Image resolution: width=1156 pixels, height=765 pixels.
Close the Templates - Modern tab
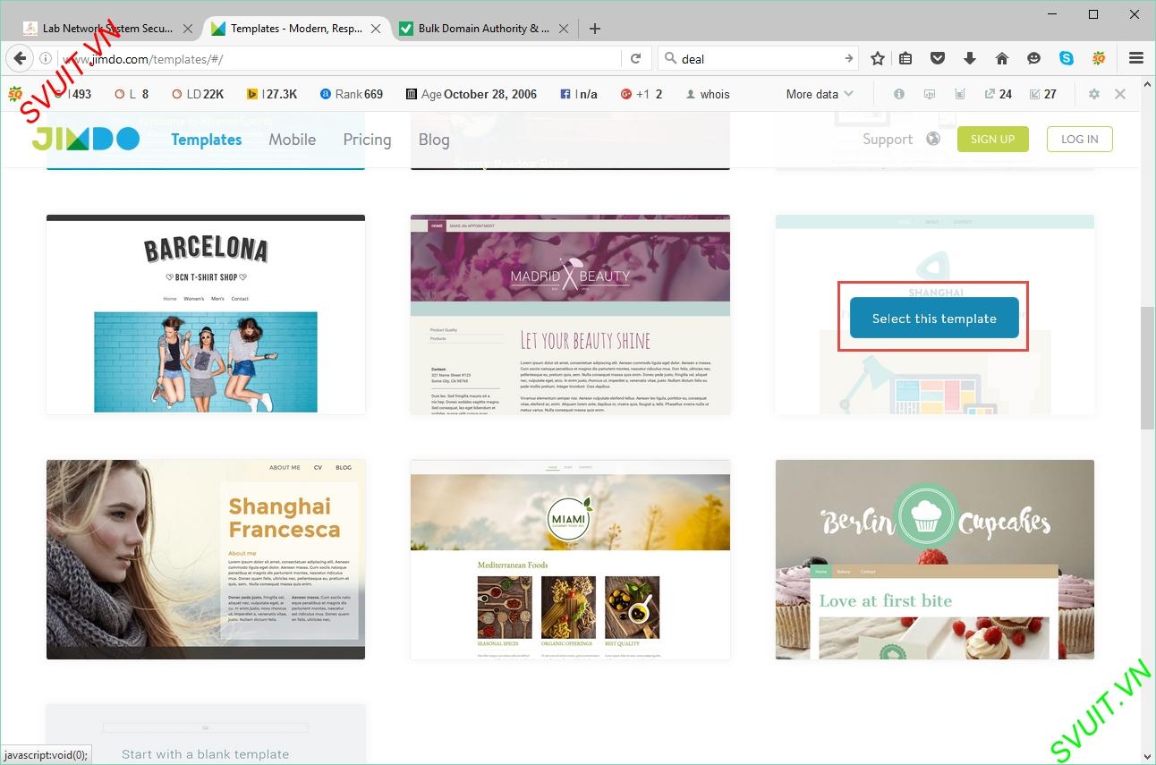coord(377,29)
